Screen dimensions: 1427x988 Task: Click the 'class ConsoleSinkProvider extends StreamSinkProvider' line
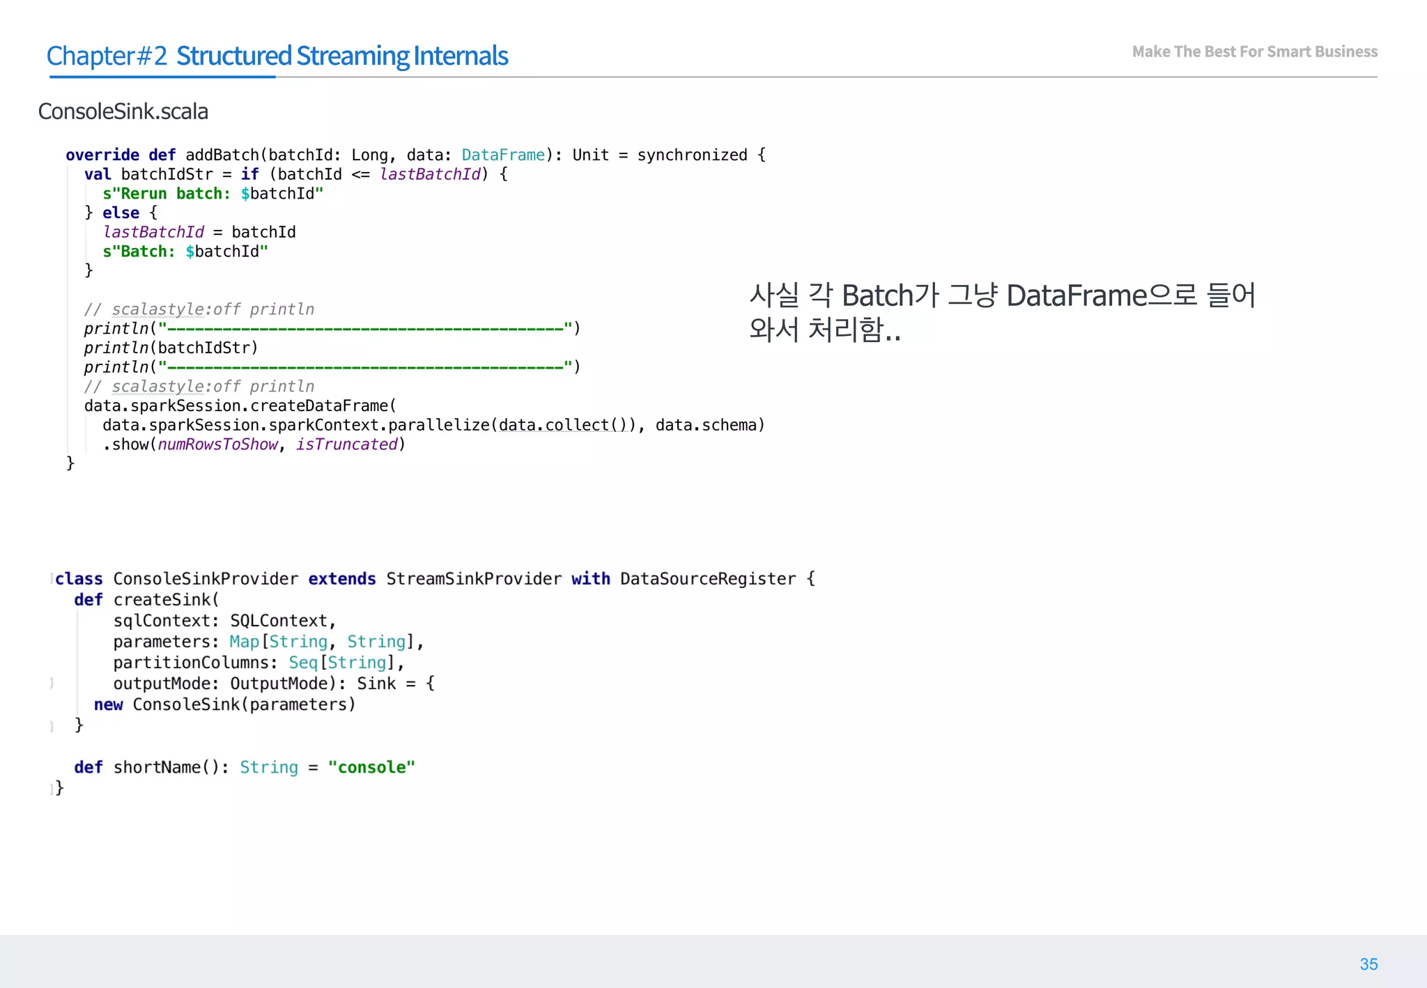(435, 579)
